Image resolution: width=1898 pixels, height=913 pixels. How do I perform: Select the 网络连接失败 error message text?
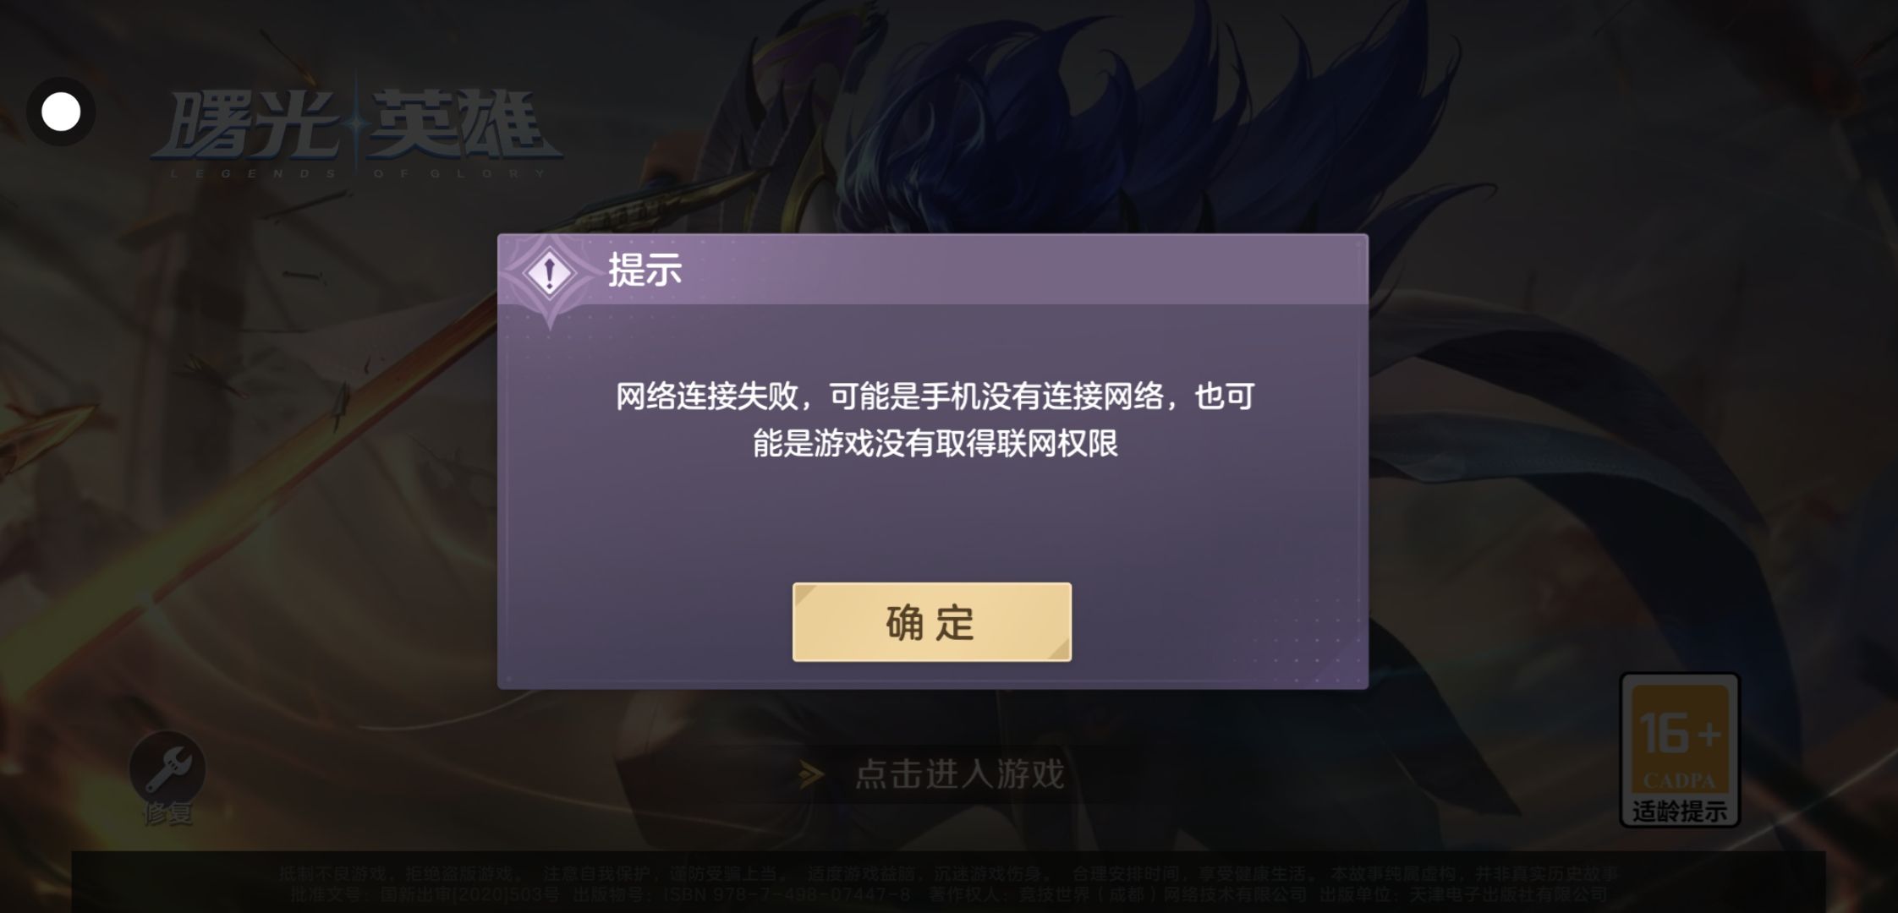[x=935, y=419]
